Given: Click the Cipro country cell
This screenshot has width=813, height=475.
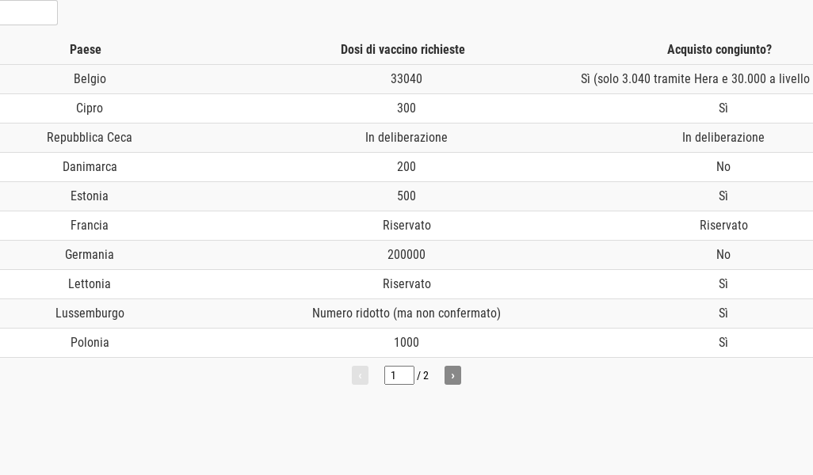Looking at the screenshot, I should click(x=90, y=108).
